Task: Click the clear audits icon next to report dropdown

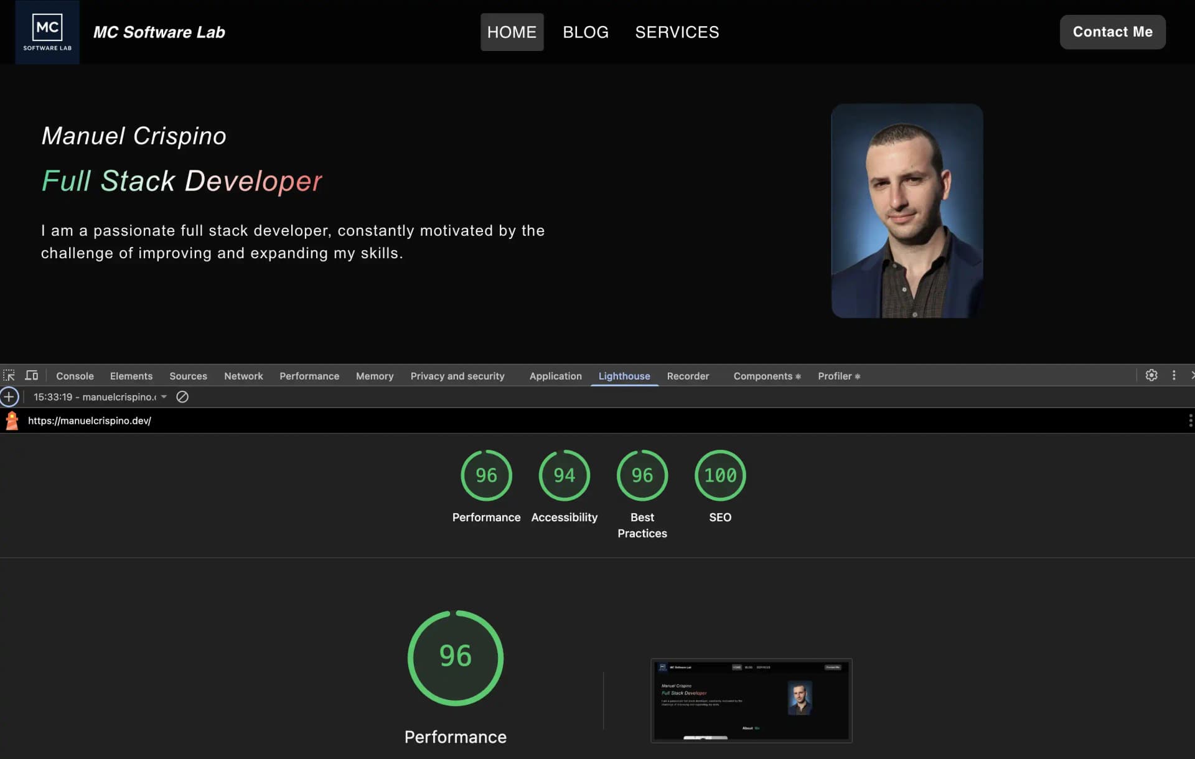Action: (182, 396)
